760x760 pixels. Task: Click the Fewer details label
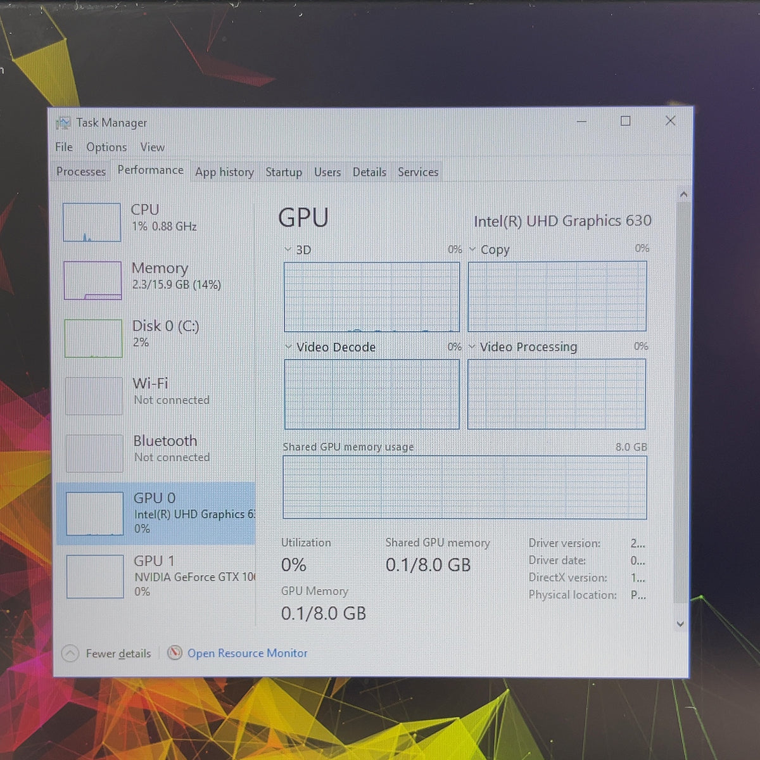pos(118,654)
